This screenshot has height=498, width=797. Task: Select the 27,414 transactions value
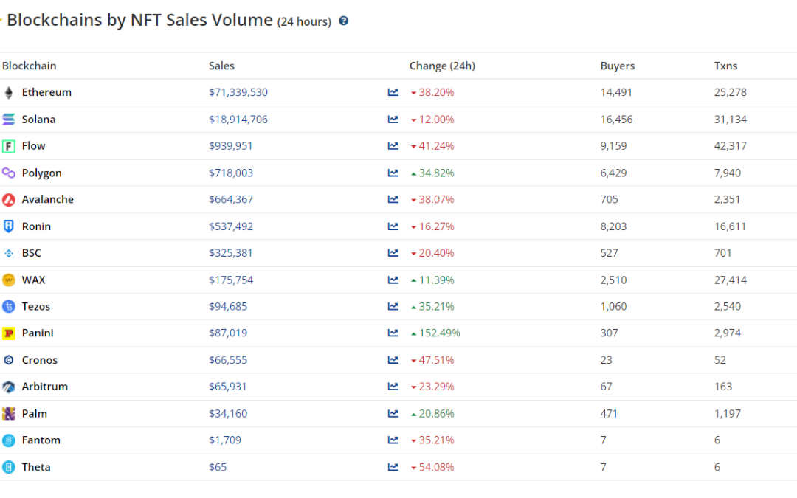point(731,280)
